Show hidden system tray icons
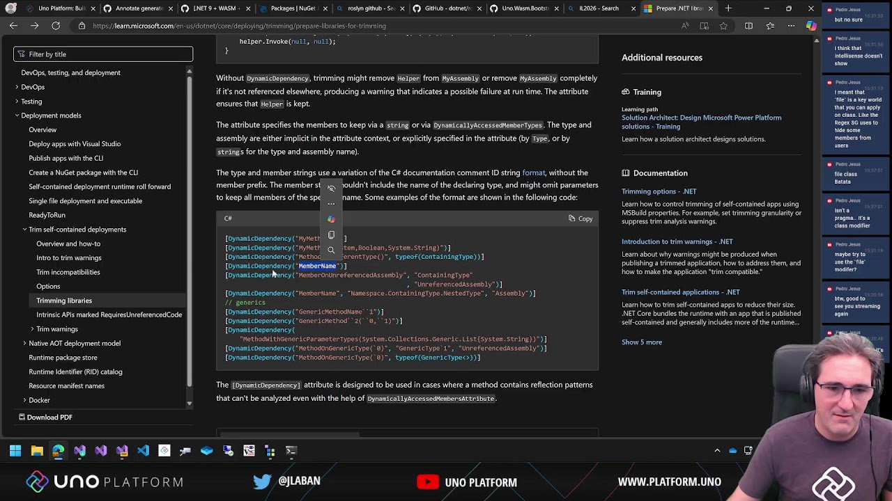The image size is (892, 501). 717,451
